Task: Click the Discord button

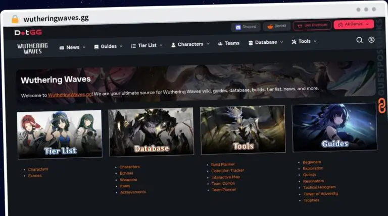Action: tap(246, 27)
